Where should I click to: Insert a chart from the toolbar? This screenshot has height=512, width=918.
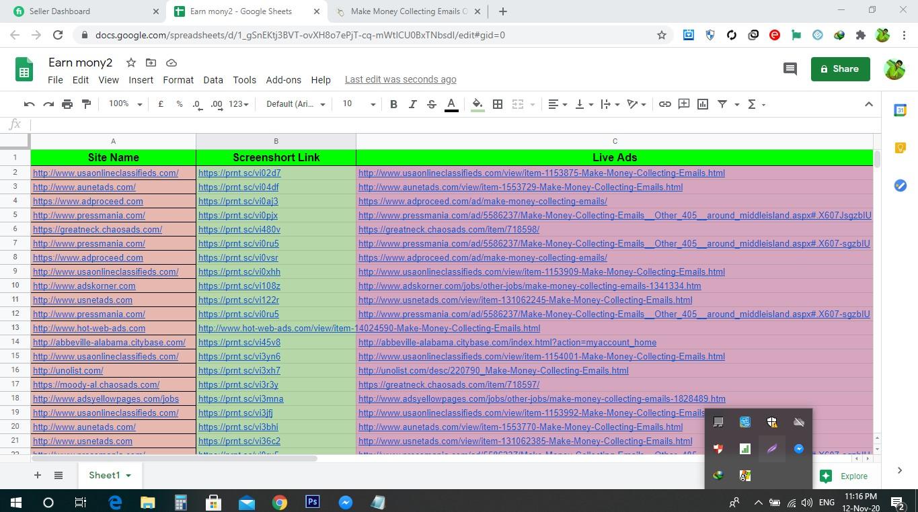point(702,104)
